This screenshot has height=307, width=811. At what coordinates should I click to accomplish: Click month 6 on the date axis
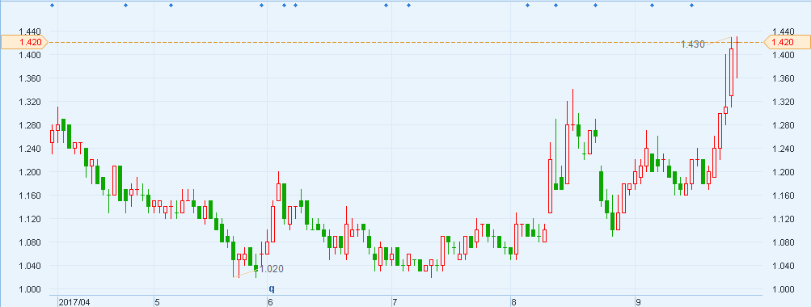click(x=271, y=302)
